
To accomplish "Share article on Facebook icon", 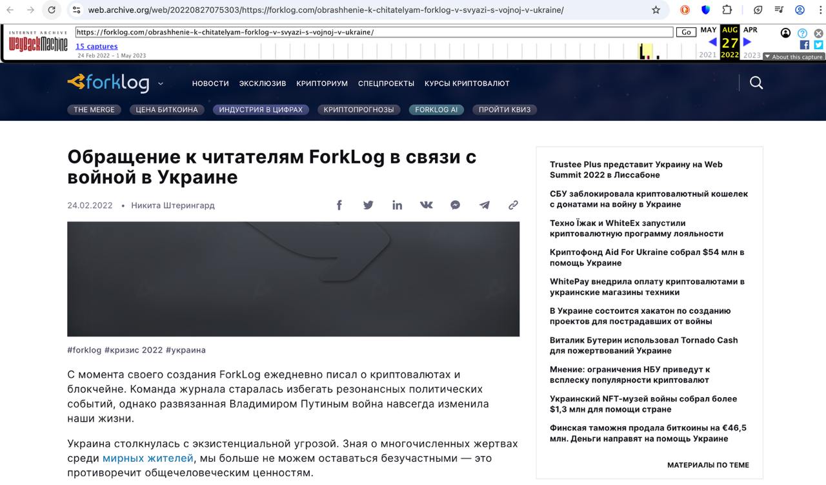I will click(x=339, y=205).
